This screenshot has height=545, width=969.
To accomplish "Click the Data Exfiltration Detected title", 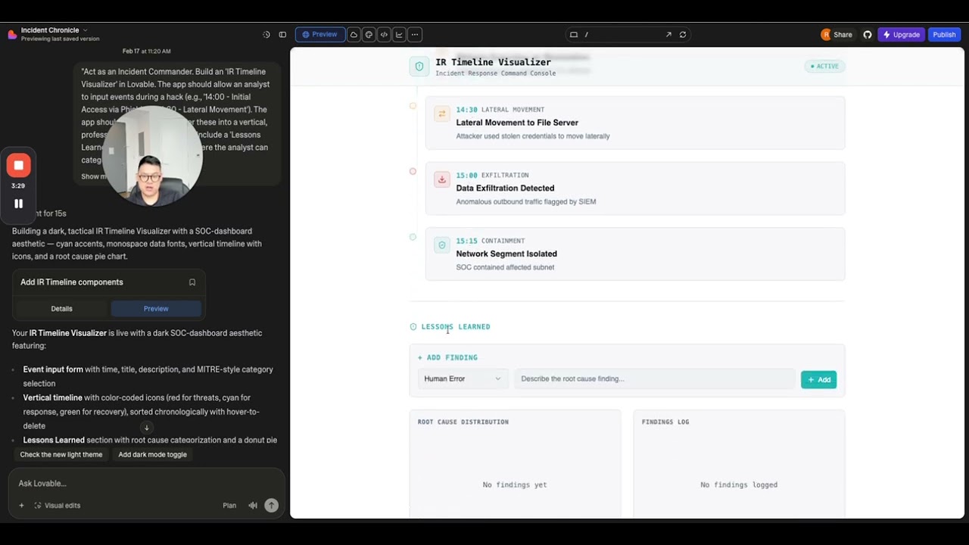I will (505, 188).
